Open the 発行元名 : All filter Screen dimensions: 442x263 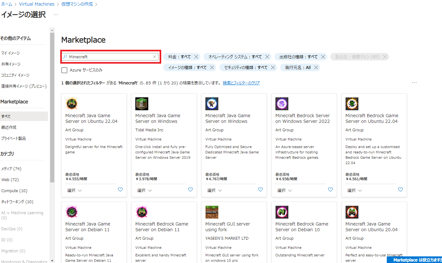(298, 67)
